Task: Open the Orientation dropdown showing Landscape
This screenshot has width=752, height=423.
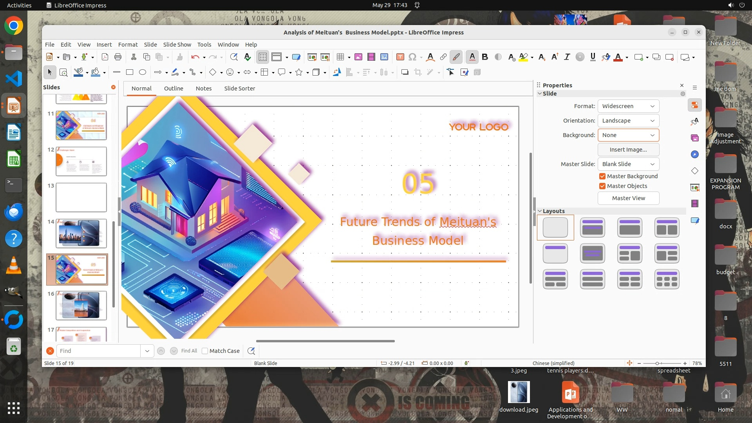Action: point(628,121)
